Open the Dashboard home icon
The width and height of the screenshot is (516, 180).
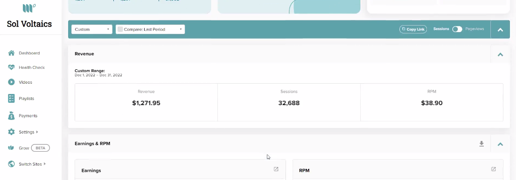(x=11, y=53)
